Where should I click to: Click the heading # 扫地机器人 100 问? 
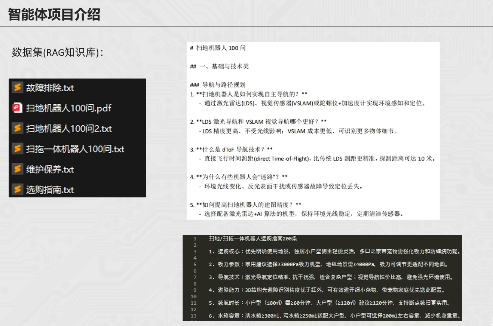tap(218, 48)
